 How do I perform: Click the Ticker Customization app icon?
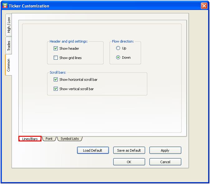[5, 6]
